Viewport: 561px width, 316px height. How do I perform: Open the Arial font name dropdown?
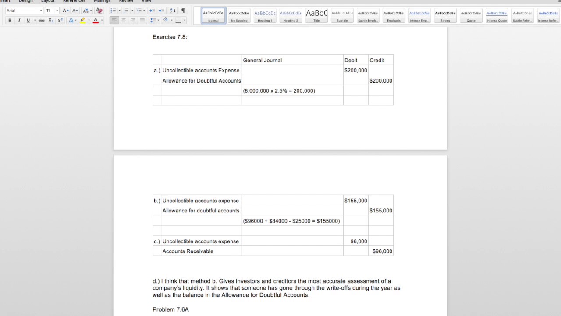pyautogui.click(x=41, y=11)
